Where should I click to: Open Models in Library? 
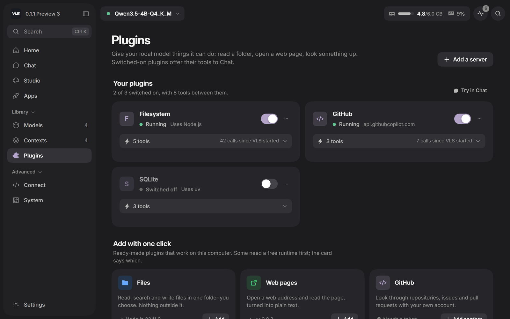pos(49,125)
